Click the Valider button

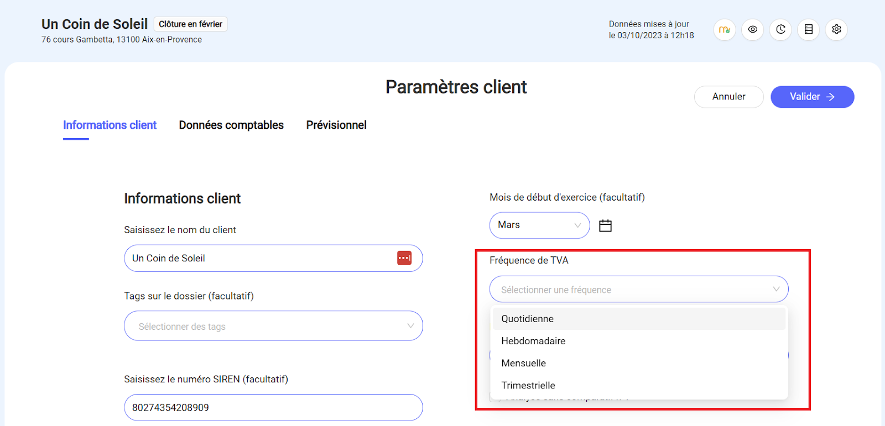click(x=812, y=97)
